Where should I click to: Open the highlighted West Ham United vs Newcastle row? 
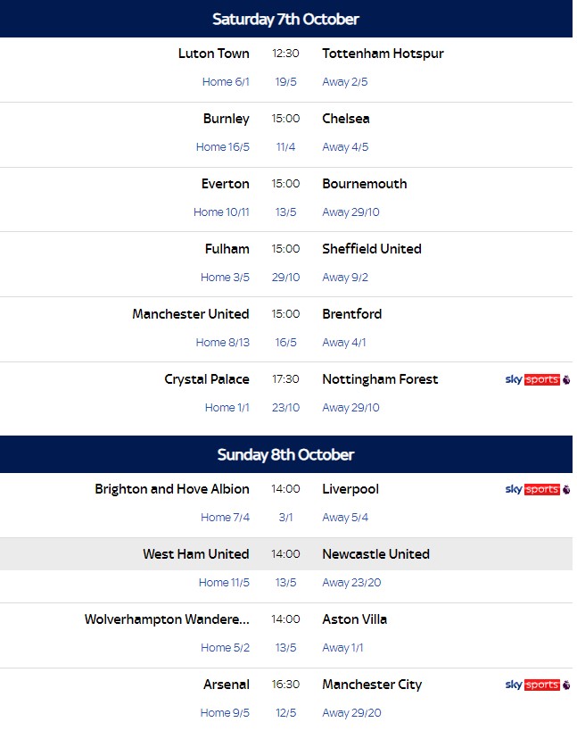[286, 553]
